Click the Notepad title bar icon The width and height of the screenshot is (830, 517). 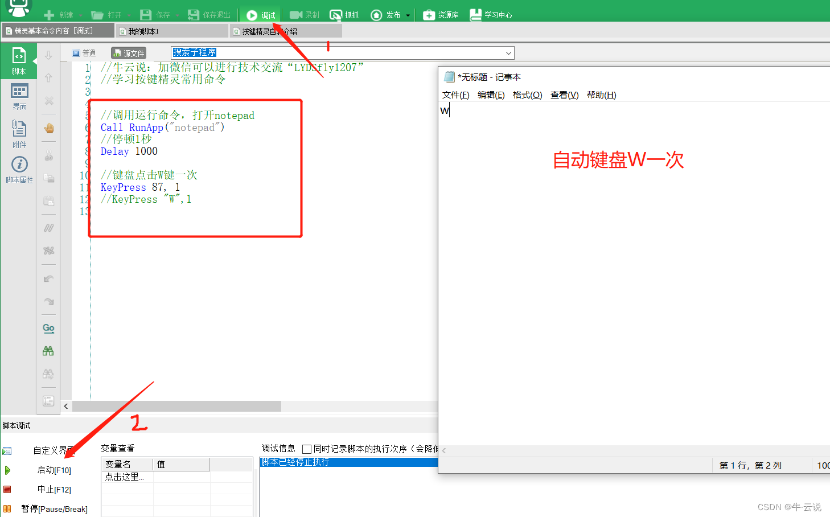450,77
